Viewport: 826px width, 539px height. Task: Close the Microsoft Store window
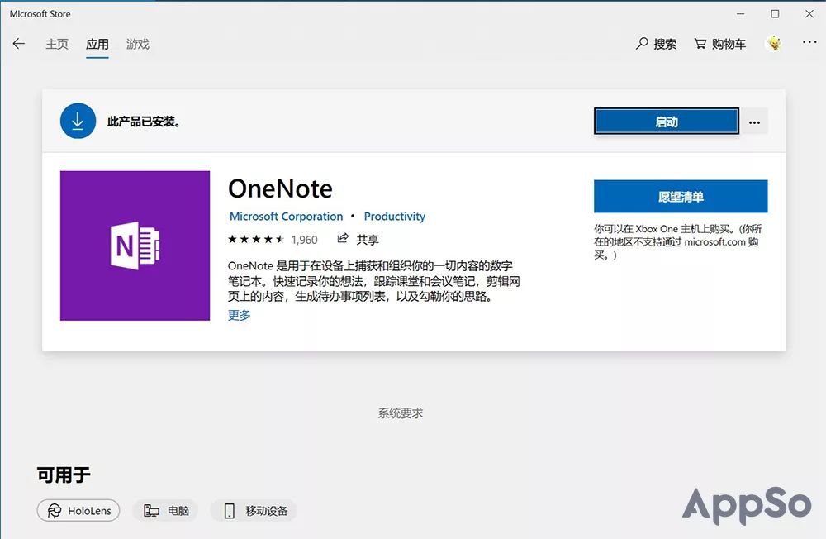[x=809, y=14]
